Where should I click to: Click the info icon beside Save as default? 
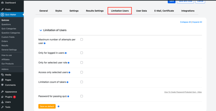(58, 106)
